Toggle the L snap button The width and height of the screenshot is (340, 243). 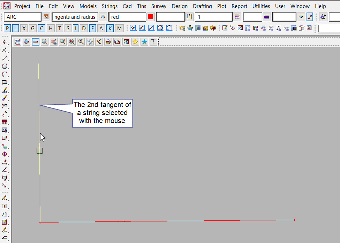click(x=16, y=29)
